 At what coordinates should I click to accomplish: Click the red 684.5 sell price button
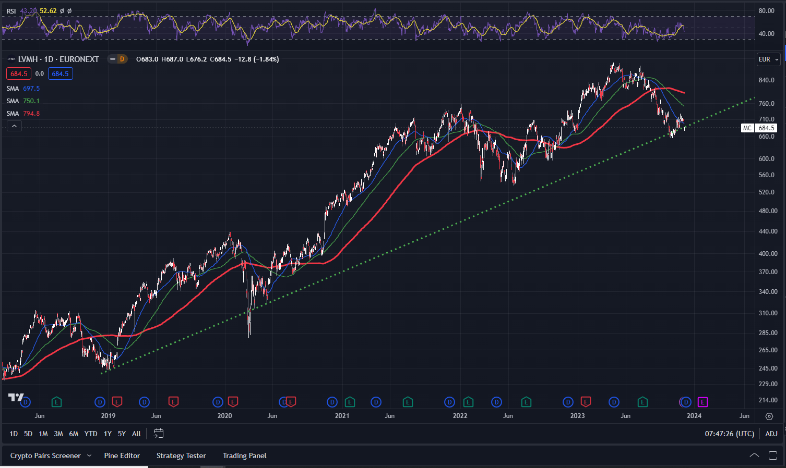(x=19, y=74)
